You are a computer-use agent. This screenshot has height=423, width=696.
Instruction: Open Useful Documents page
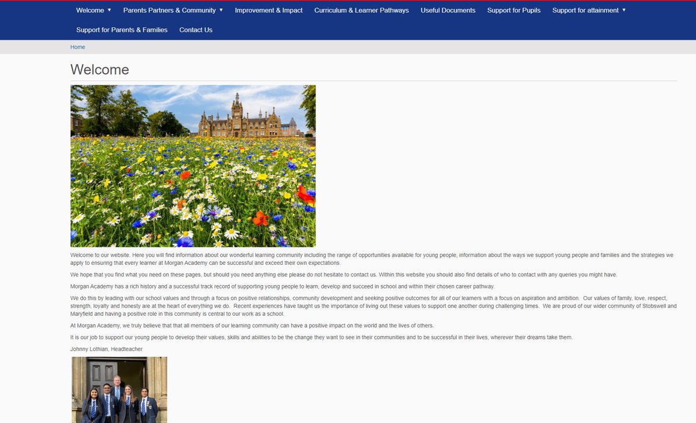point(448,10)
